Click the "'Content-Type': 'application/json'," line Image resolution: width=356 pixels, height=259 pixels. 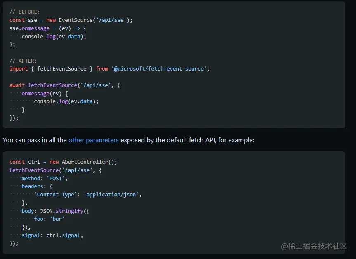pos(87,195)
